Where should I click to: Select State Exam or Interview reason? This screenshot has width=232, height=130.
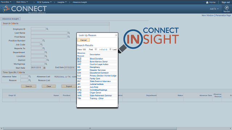pos(100,81)
